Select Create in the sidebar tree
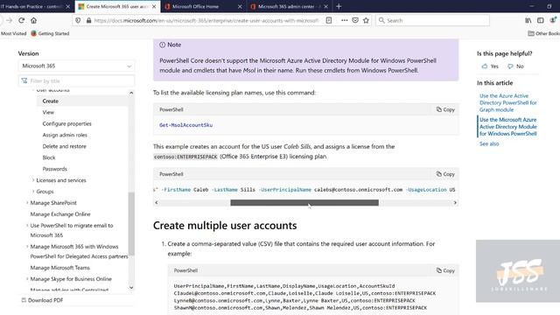The height and width of the screenshot is (315, 560). coord(51,101)
